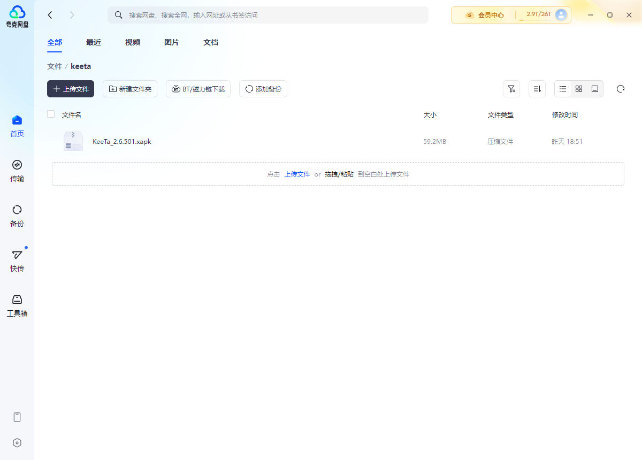
Task: Open the filter options dropdown
Action: (x=511, y=89)
